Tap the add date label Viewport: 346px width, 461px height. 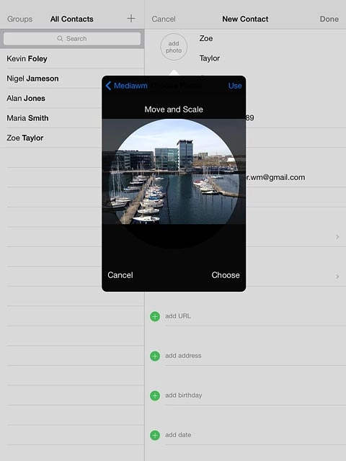click(x=178, y=435)
